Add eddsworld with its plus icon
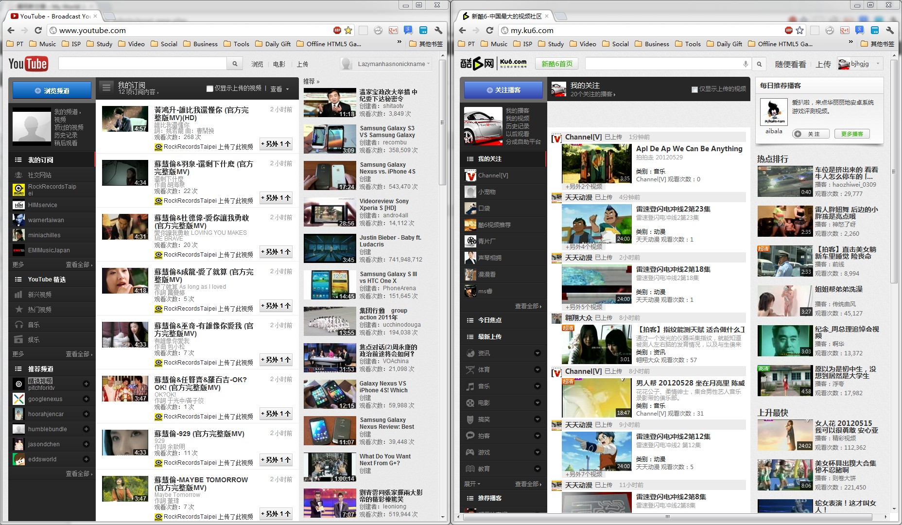 coord(86,459)
